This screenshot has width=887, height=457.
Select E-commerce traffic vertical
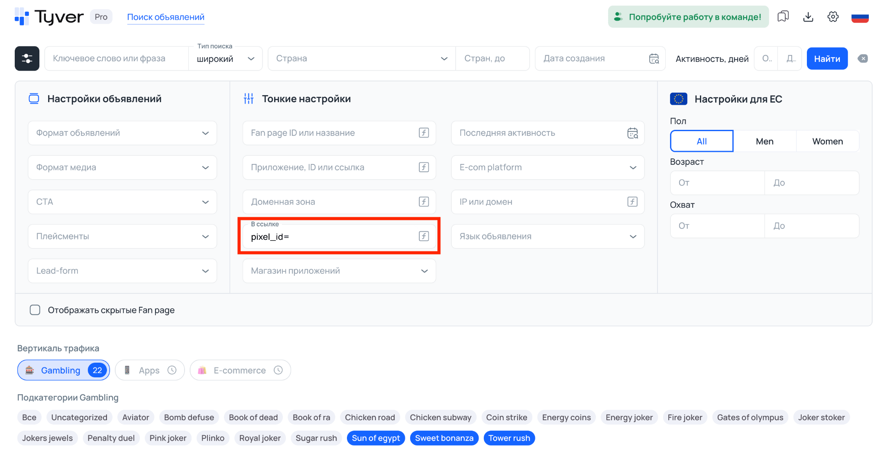pos(240,370)
